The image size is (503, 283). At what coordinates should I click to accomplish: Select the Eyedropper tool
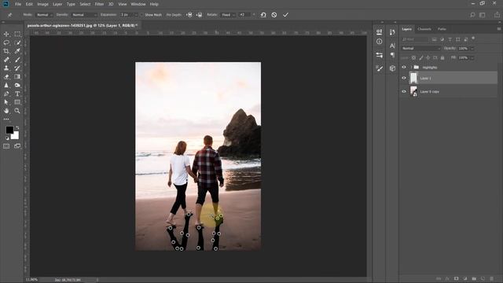point(17,51)
